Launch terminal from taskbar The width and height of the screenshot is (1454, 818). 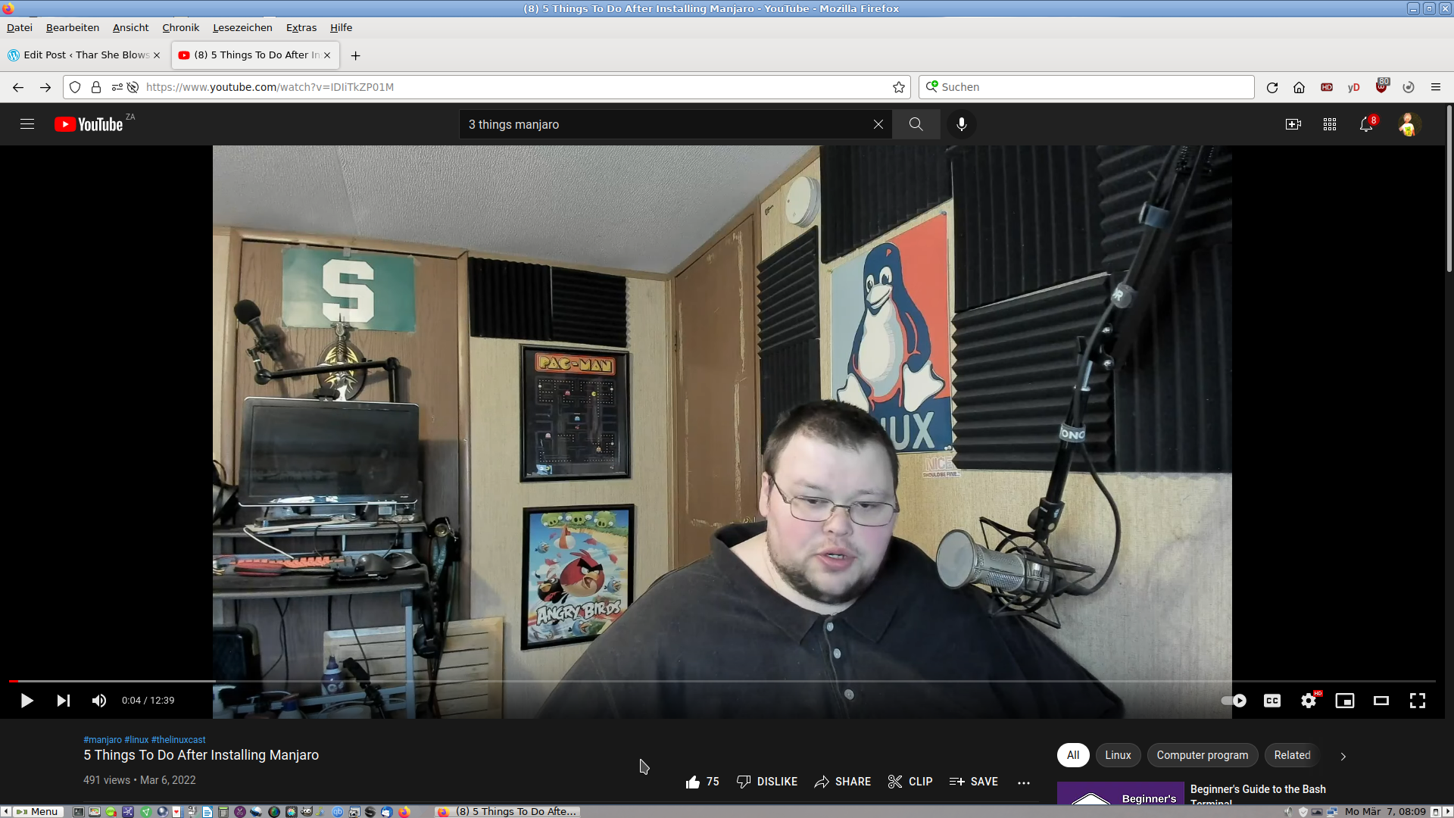pos(78,812)
